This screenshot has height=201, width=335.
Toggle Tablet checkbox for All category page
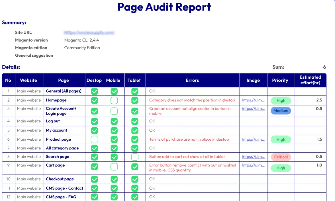point(135,148)
